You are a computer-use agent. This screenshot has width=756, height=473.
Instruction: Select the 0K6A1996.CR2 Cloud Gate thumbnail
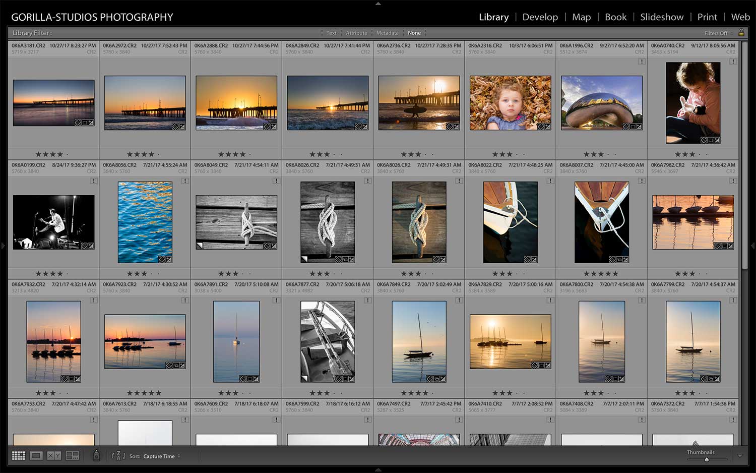tap(601, 103)
